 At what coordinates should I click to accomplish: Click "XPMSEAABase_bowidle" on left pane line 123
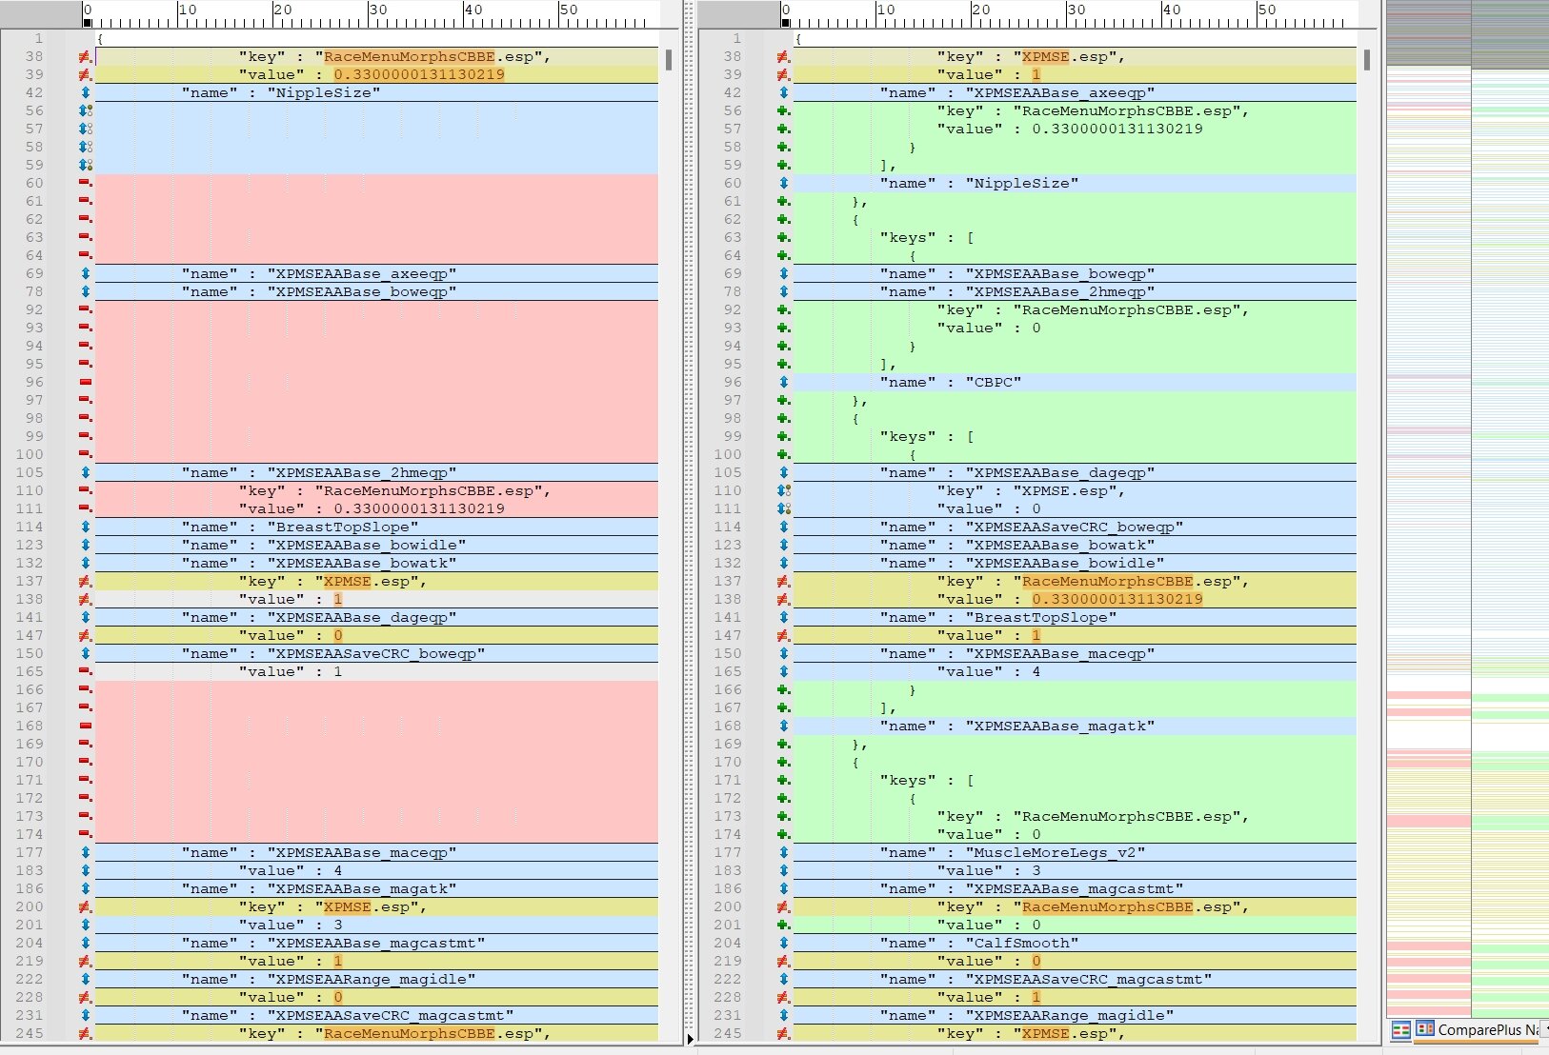pos(367,546)
